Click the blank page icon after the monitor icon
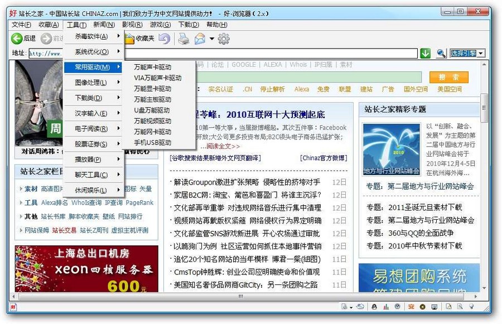This screenshot has height=324, width=502. click(448, 306)
